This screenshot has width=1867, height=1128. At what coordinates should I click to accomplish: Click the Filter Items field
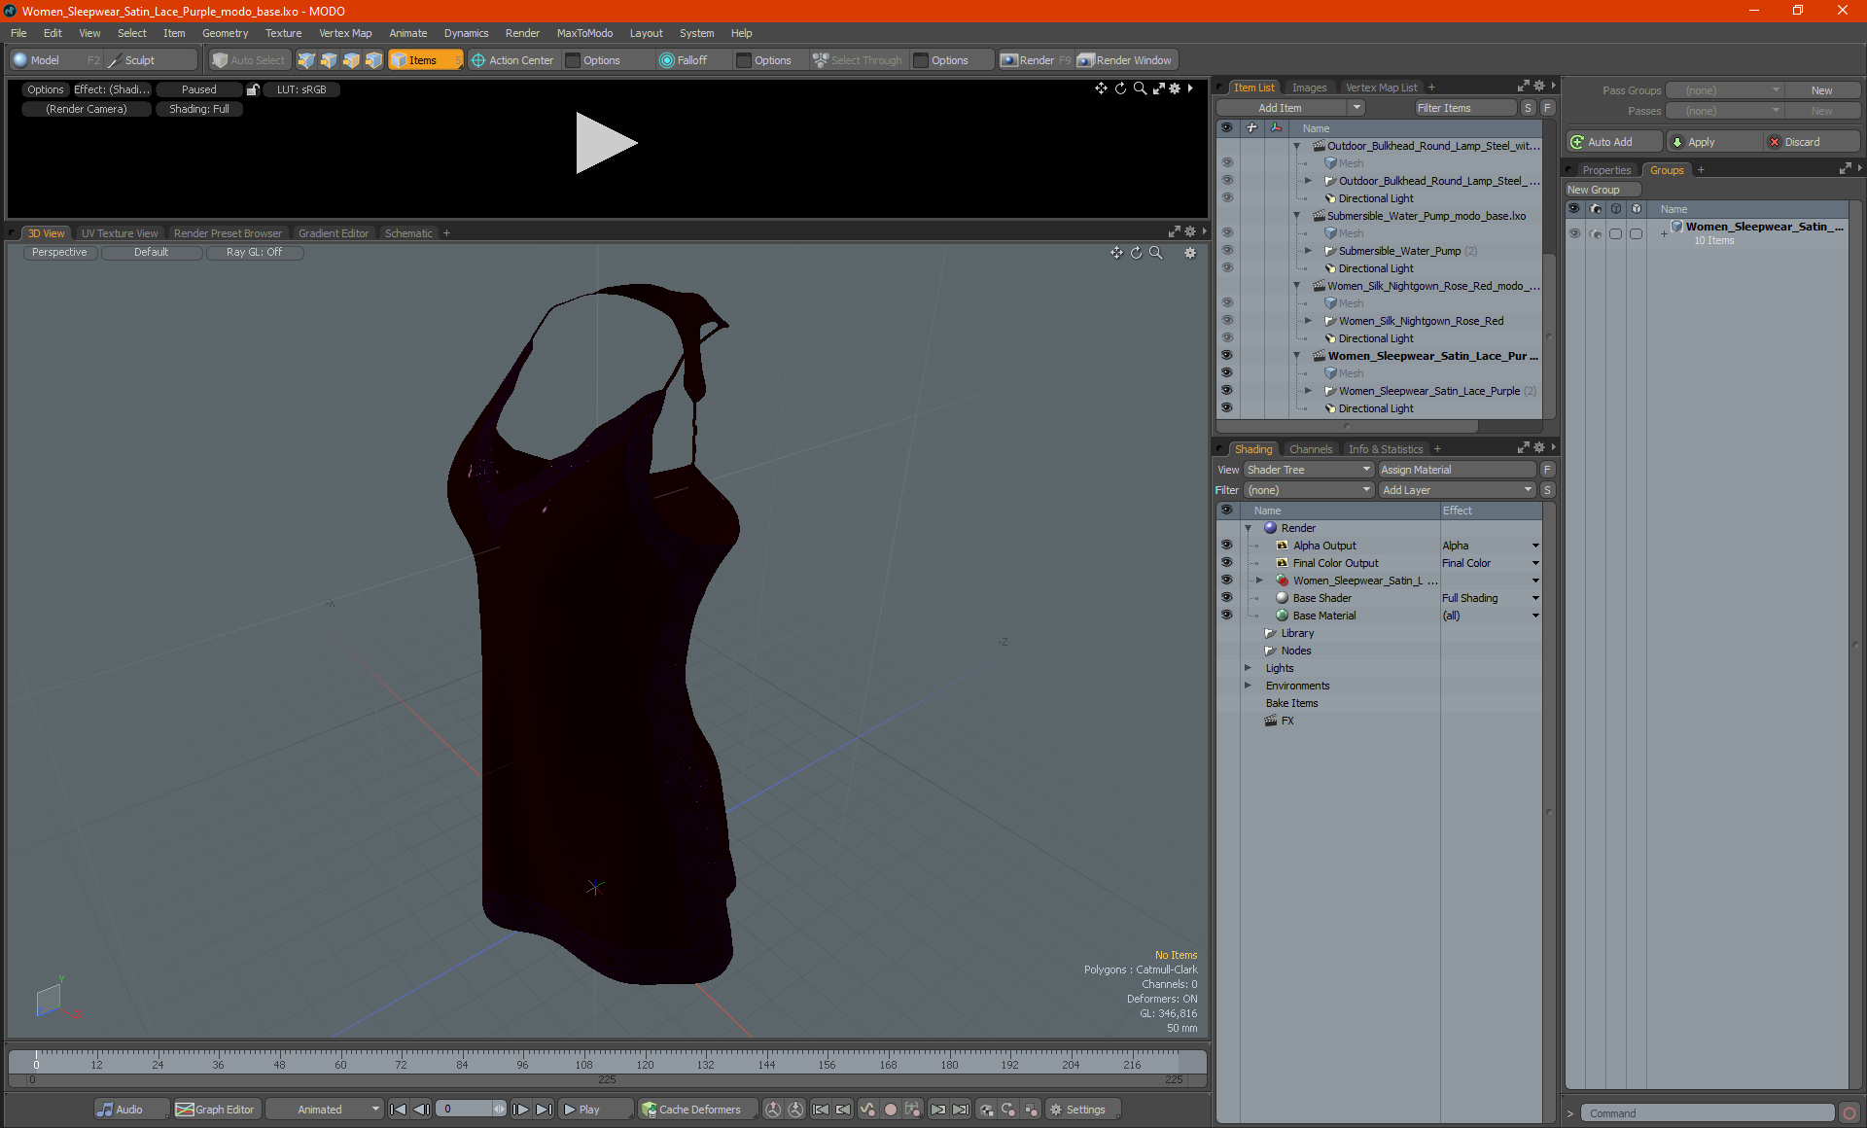click(1465, 108)
